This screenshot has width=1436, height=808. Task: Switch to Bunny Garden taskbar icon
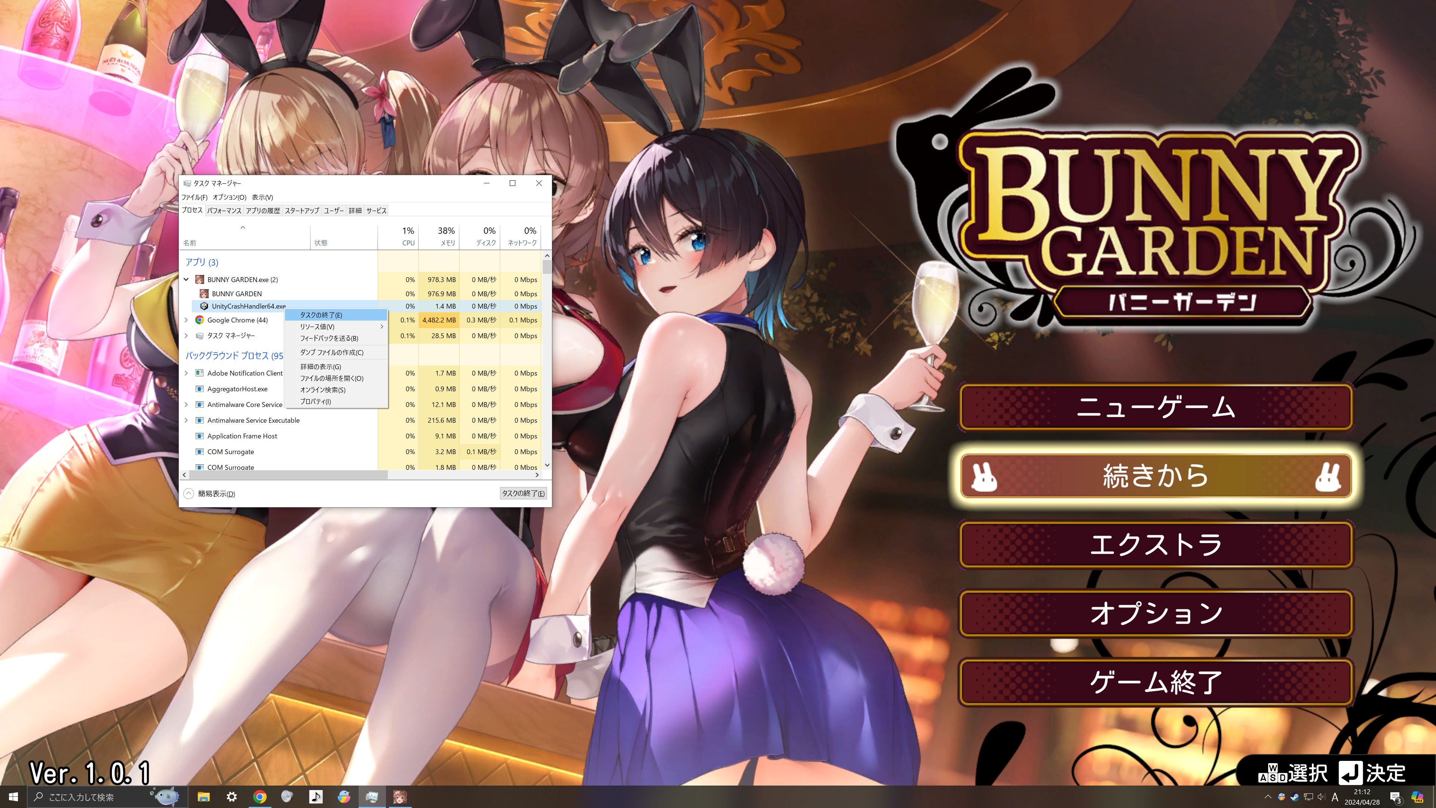(x=400, y=797)
